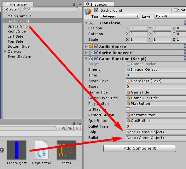The image size is (186, 169).
Task: Select the Background row in the Hierarchy
Action: pos(43,21)
